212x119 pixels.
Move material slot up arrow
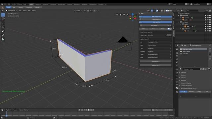click(x=210, y=57)
